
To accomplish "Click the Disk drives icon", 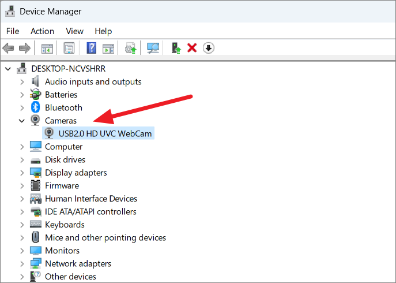I will pos(35,161).
